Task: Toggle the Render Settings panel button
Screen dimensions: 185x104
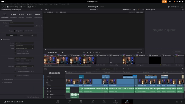Action: 12,7
